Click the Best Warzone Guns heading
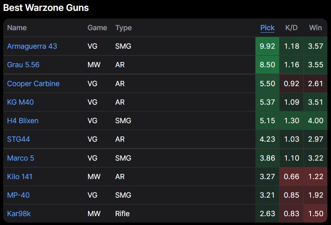 click(46, 8)
